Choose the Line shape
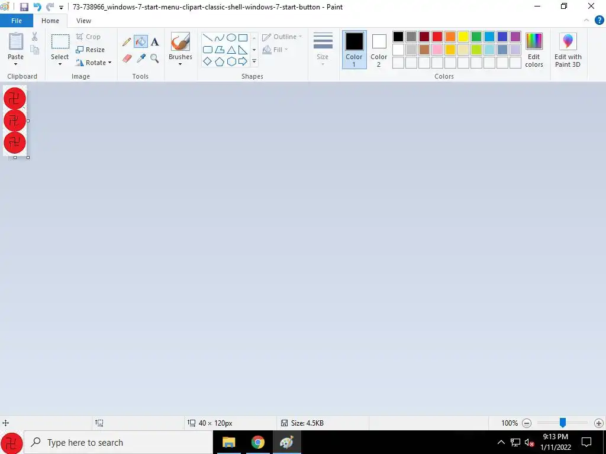This screenshot has width=606, height=454. 208,38
